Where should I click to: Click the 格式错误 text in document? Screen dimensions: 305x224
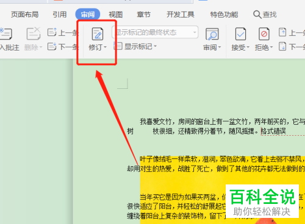click(273, 131)
